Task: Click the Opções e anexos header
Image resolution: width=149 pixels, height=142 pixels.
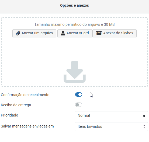Action: click(x=74, y=5)
